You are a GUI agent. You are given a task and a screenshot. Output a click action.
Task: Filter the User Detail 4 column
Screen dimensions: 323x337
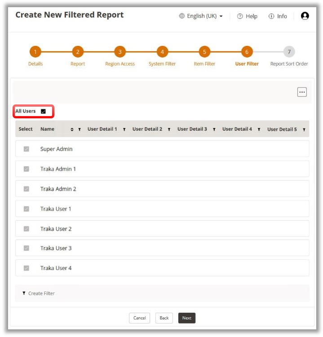pos(259,130)
